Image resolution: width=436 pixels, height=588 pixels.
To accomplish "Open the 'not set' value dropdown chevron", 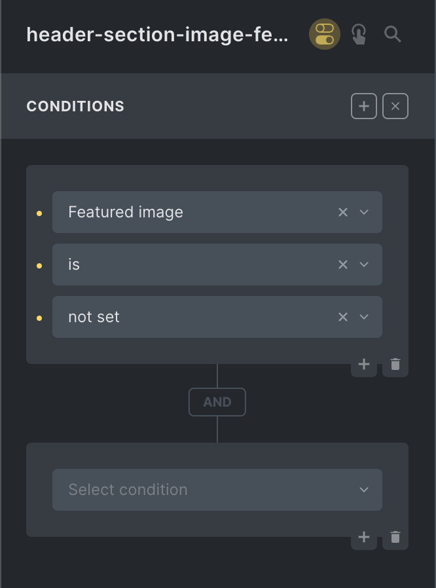I will [x=363, y=318].
